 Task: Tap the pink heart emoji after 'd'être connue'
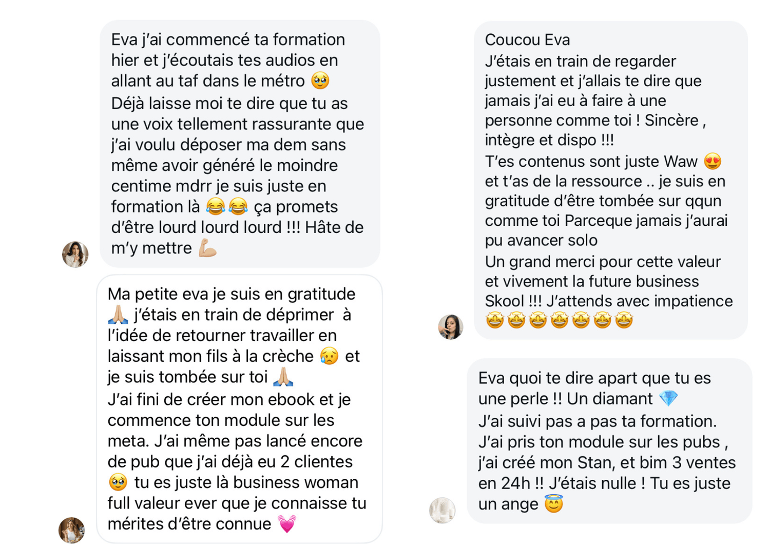tap(287, 524)
